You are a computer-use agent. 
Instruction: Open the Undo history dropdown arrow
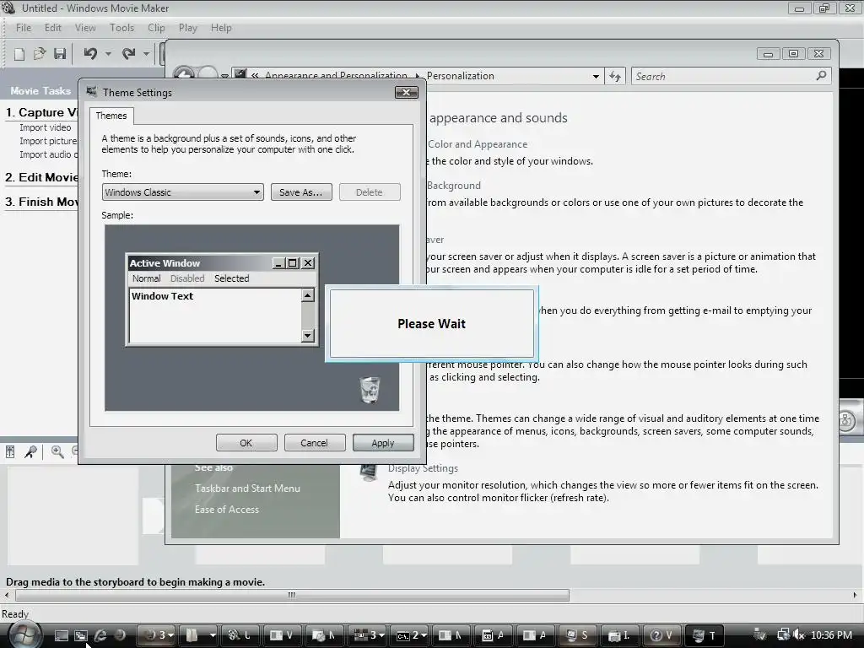point(108,54)
